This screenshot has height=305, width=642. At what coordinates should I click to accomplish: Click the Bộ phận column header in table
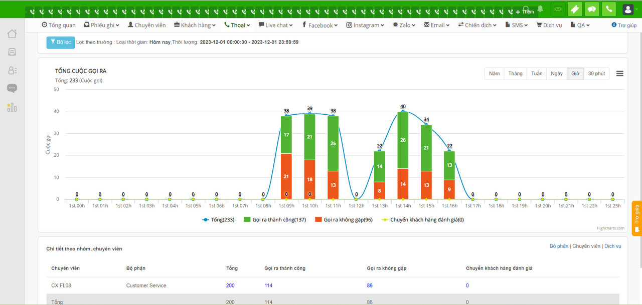pyautogui.click(x=136, y=268)
